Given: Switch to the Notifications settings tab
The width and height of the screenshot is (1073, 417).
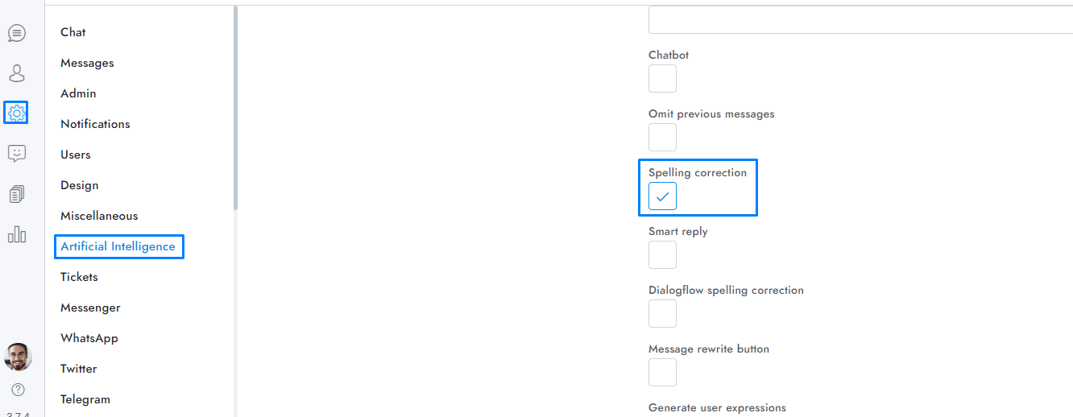Looking at the screenshot, I should coord(95,124).
